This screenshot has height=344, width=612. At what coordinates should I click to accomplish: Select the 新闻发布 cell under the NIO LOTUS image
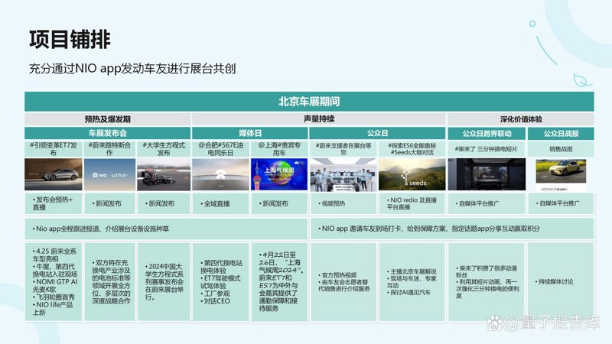pos(109,203)
